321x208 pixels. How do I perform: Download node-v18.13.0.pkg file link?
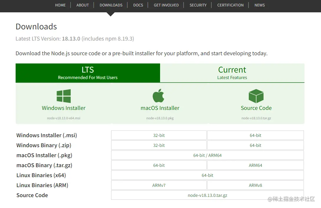tap(160, 118)
